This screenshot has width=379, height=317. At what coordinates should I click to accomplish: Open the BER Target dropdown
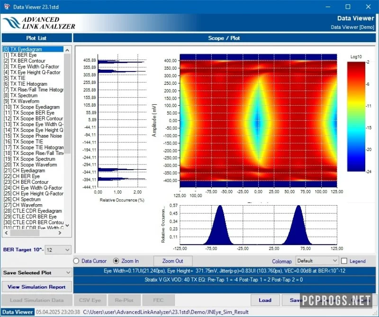(58, 250)
